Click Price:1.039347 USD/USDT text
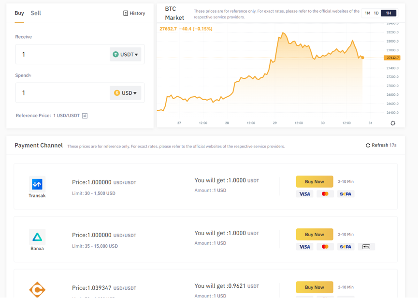418x298 pixels. 104,288
